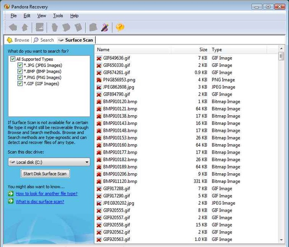Toggle the *.JPG (JPEG Images) checkbox

coord(20,65)
